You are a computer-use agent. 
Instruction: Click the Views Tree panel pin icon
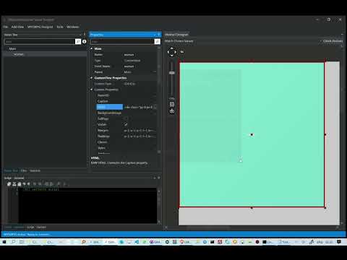click(x=85, y=35)
